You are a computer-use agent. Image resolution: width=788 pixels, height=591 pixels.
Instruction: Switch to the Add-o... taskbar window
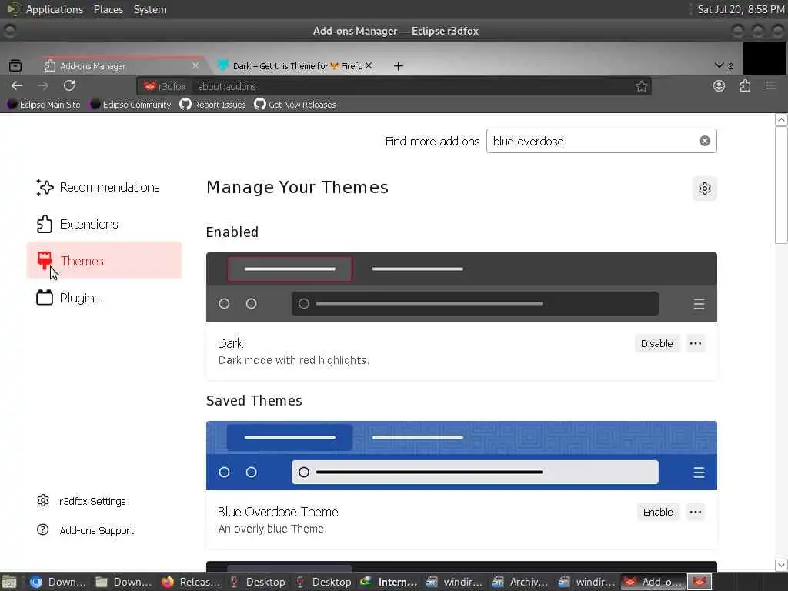point(653,582)
